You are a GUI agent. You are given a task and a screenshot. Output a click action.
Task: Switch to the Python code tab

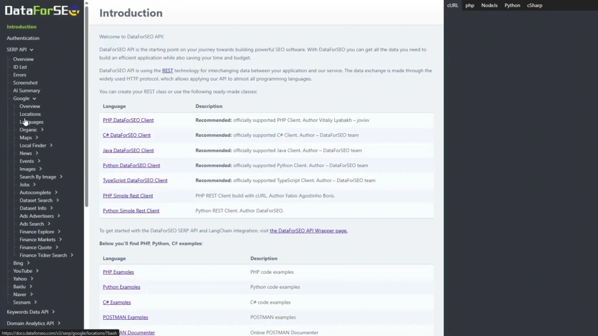pyautogui.click(x=512, y=5)
